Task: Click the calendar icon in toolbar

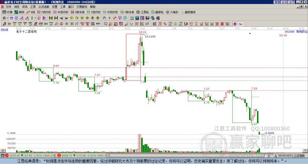Action: click(x=132, y=18)
